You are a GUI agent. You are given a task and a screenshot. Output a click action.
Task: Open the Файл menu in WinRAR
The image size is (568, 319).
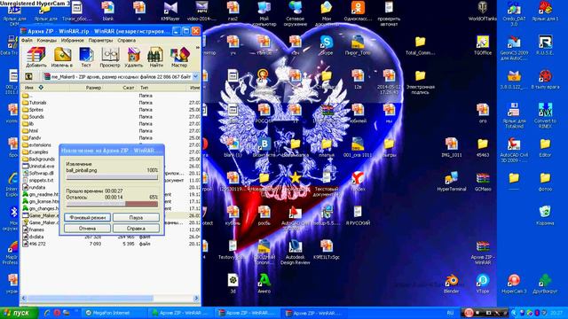[27, 40]
